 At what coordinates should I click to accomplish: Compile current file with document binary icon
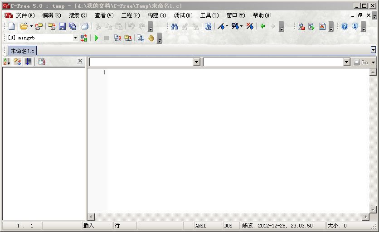coord(118,38)
